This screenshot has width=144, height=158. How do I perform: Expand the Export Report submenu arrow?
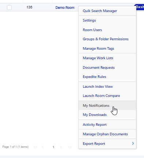click(133, 143)
